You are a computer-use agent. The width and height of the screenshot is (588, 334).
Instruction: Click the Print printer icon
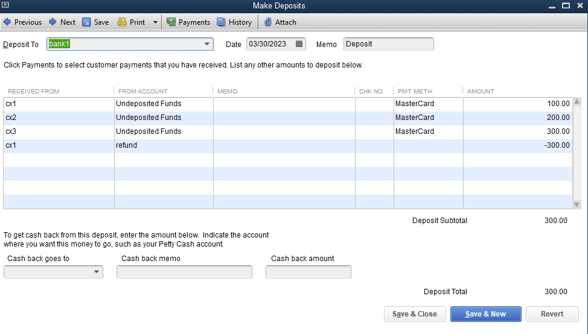click(x=122, y=22)
